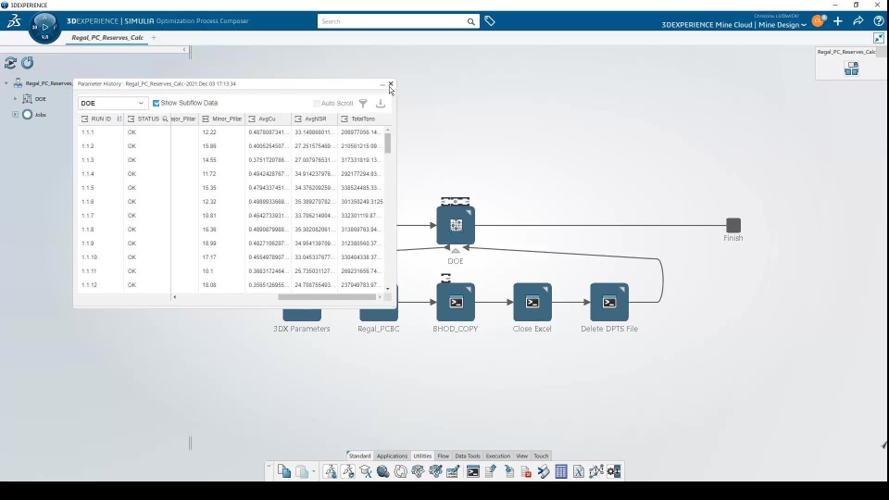Collapse the left panel with the chevron
Screen dimensions: 889x500
[184, 50]
